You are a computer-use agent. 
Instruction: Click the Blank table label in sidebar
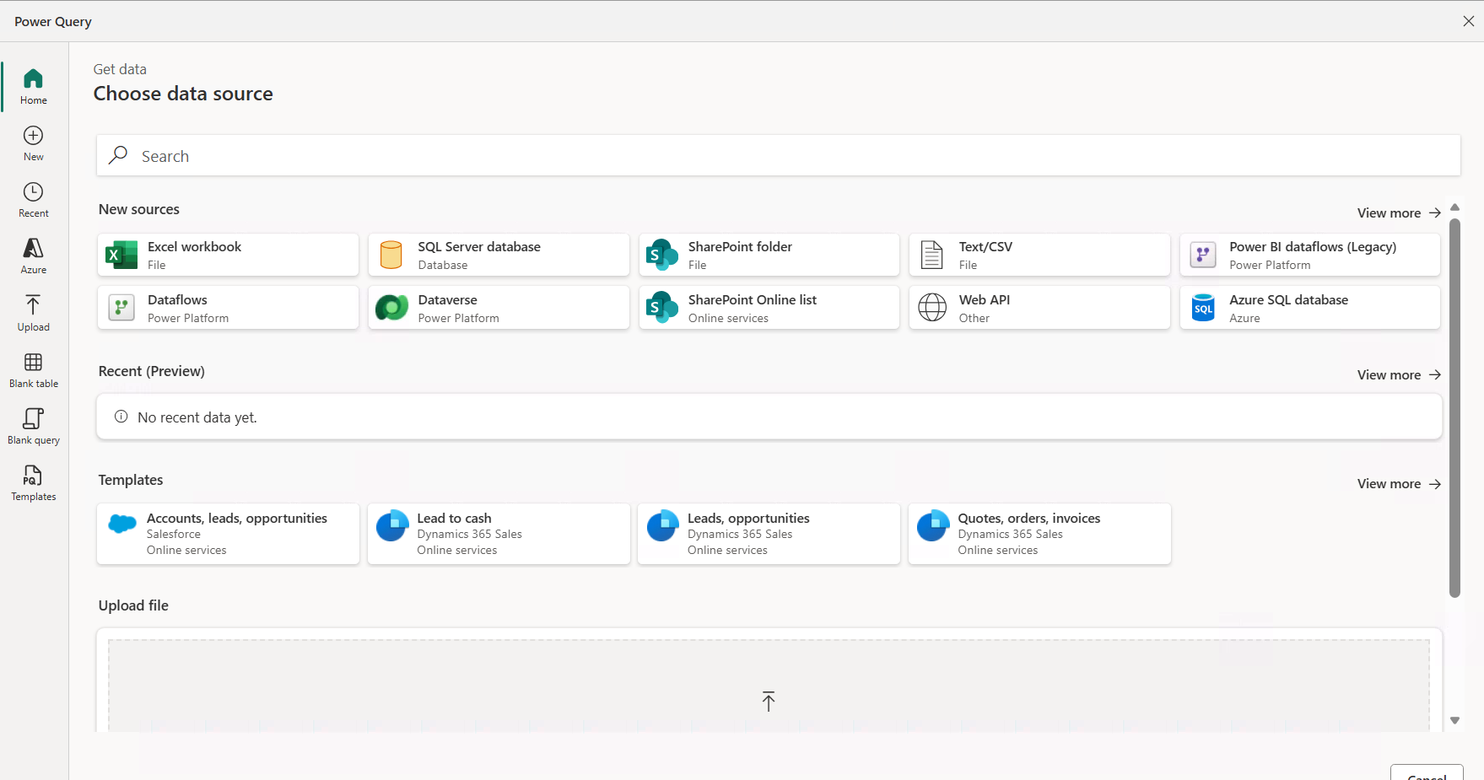[x=34, y=384]
